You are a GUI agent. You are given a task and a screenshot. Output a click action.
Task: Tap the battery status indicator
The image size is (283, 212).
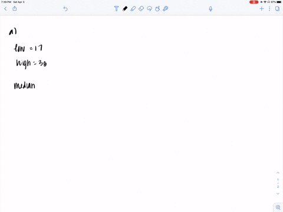[279, 2]
